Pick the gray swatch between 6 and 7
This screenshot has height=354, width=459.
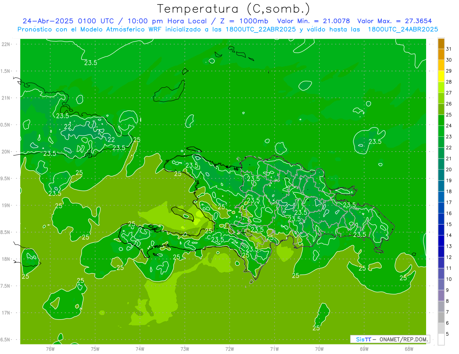click(x=441, y=317)
